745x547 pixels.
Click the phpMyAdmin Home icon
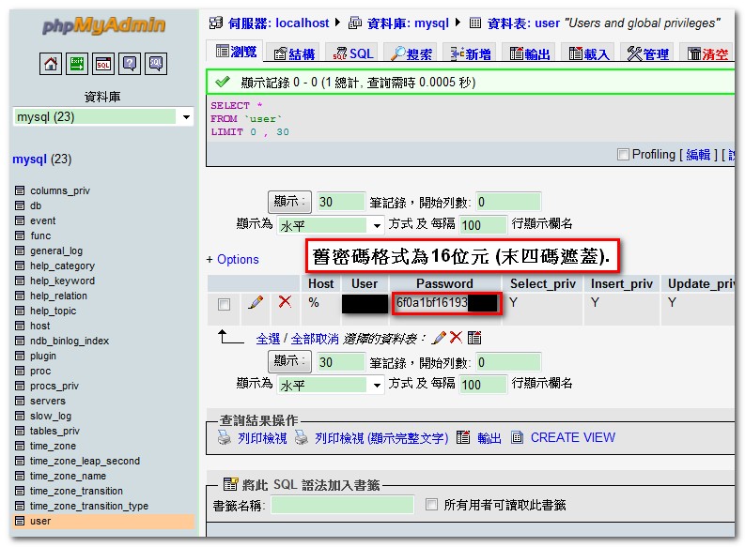coord(51,64)
